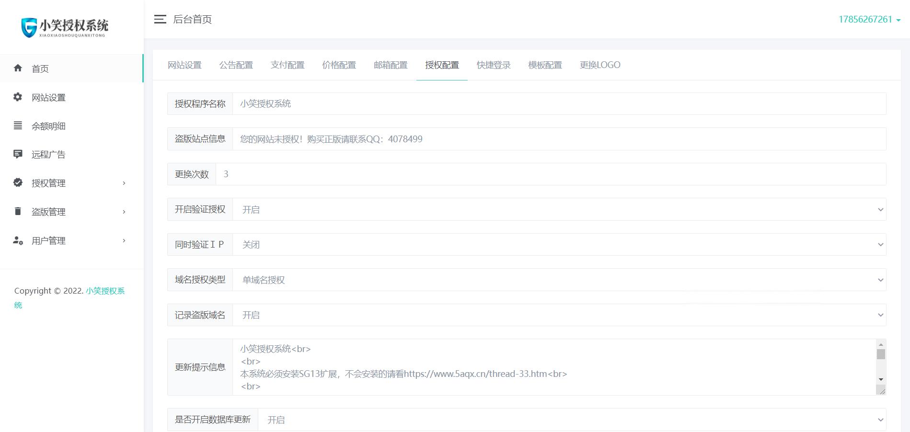Screen dimensions: 910x432
Task: Click the home icon beside 首页
Action: click(x=18, y=68)
